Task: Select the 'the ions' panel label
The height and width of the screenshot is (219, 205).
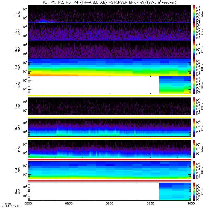Action: [x=17, y=191]
